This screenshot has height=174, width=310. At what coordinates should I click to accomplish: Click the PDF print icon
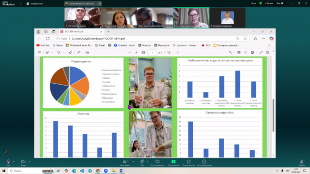tap(239, 53)
